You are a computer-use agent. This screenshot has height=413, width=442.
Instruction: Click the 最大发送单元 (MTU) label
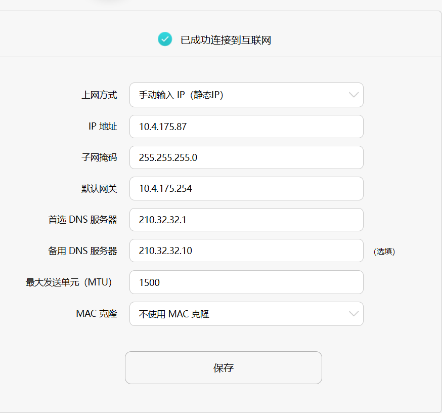click(69, 282)
